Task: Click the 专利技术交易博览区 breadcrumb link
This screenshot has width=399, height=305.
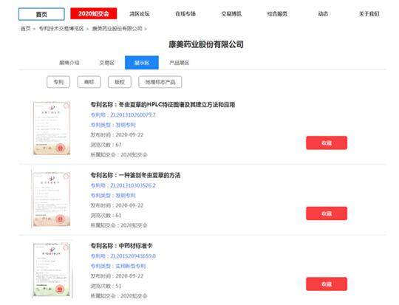Action: click(x=61, y=29)
